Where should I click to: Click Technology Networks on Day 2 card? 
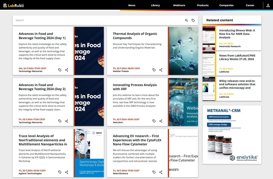point(30,123)
